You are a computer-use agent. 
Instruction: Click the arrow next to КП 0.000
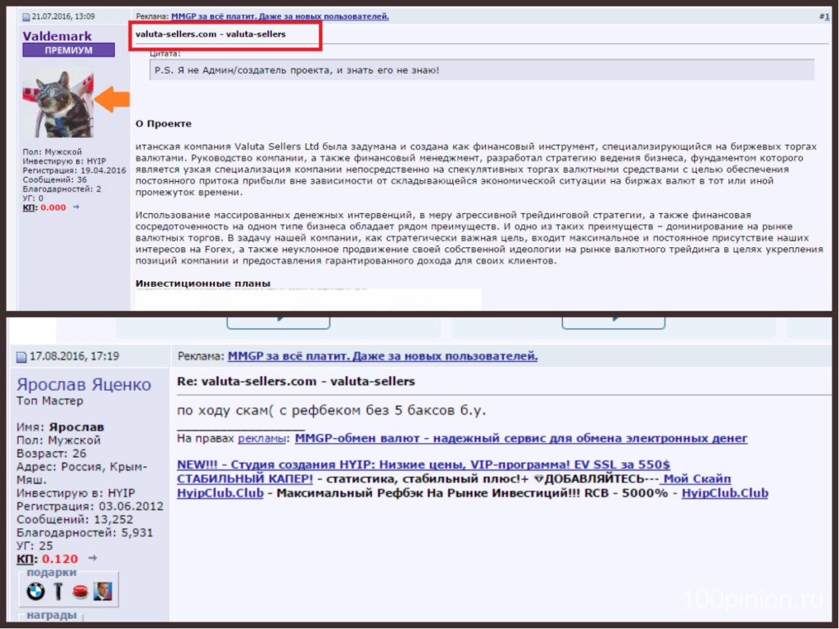pyautogui.click(x=76, y=207)
